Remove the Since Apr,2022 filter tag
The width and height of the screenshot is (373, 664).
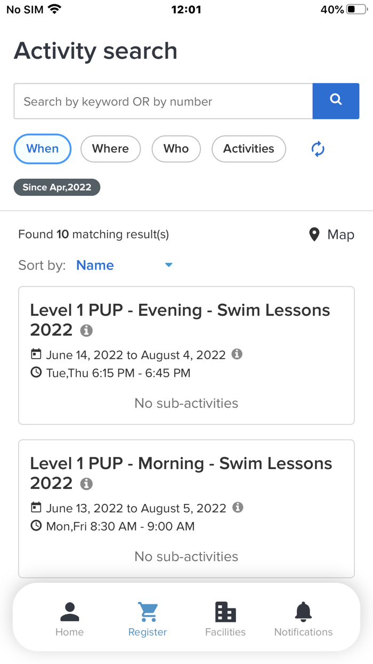pos(57,187)
